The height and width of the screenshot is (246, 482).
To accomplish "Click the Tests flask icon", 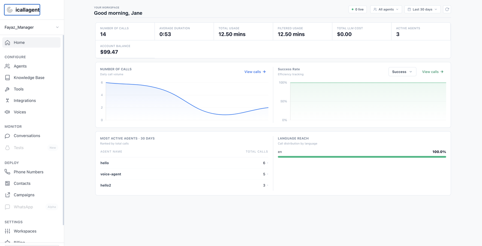I will pyautogui.click(x=8, y=148).
